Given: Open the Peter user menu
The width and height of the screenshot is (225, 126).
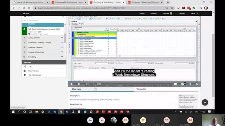Looking at the screenshot, I should click(x=194, y=13).
